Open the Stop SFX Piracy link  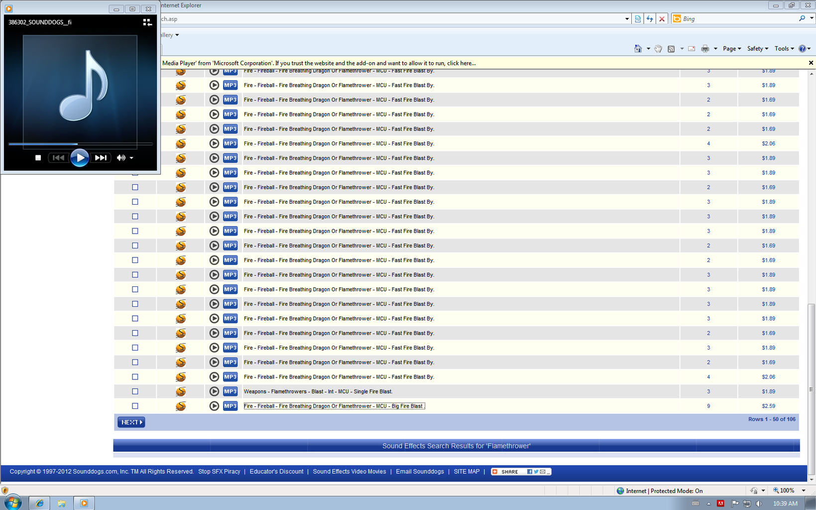pos(219,472)
